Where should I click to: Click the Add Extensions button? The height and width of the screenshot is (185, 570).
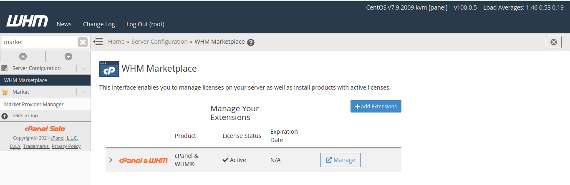click(x=376, y=106)
